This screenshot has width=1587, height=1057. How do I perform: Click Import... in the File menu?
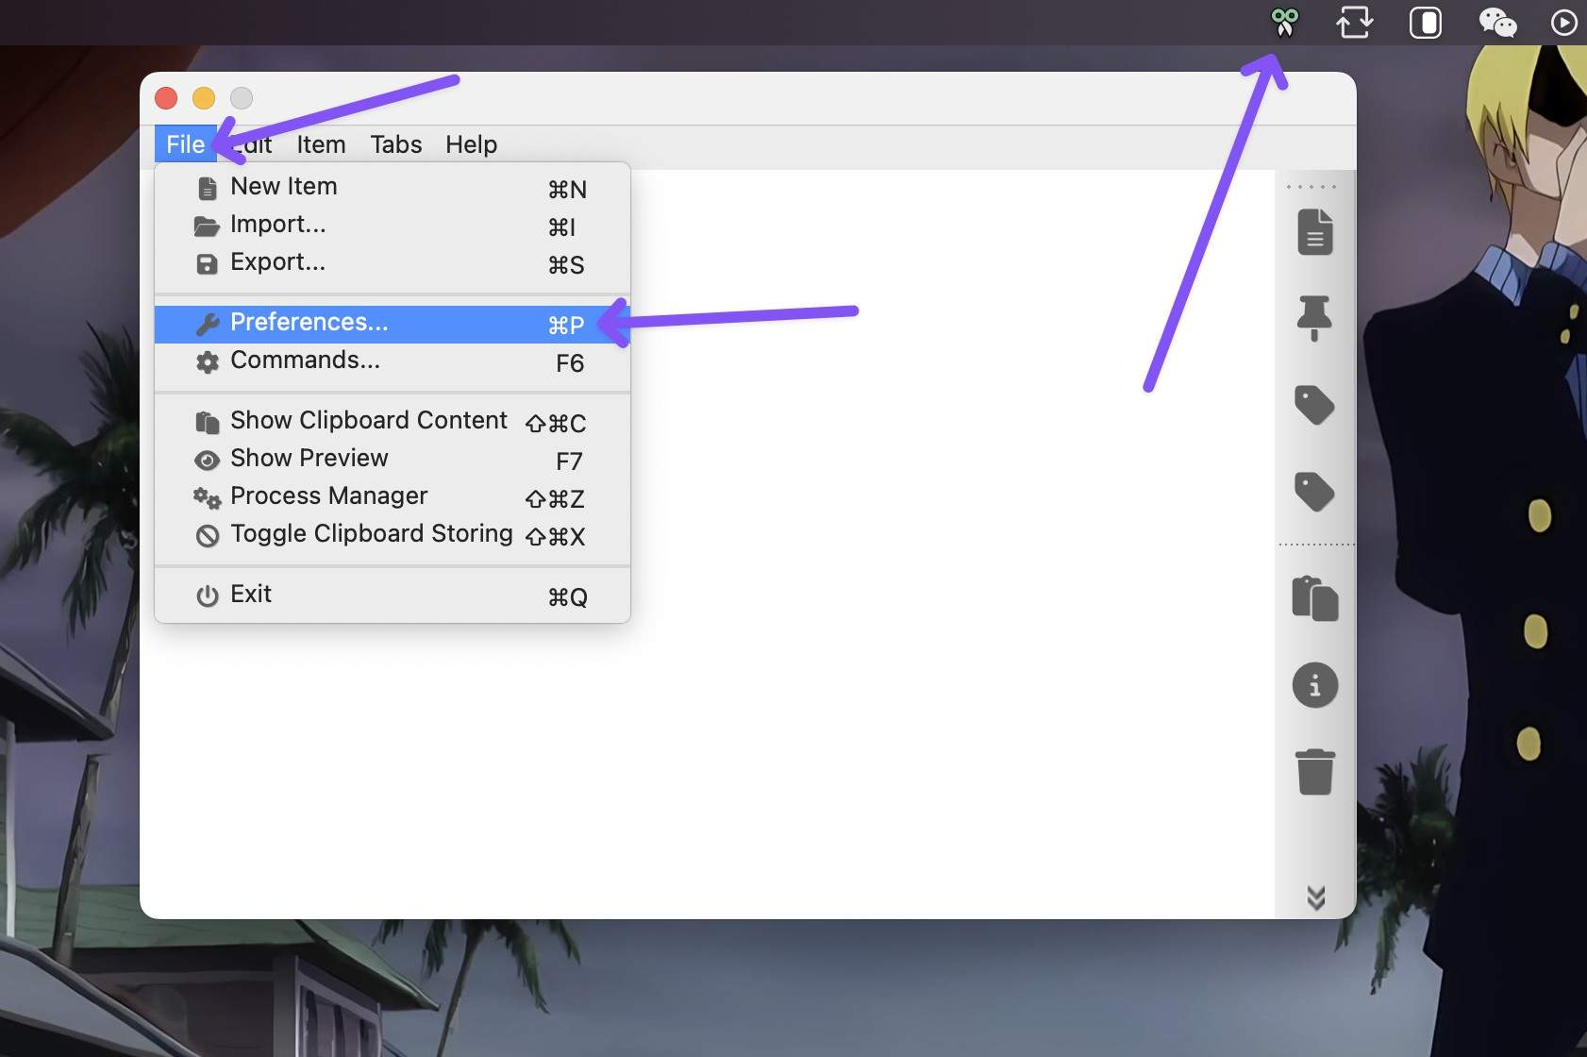(x=278, y=225)
